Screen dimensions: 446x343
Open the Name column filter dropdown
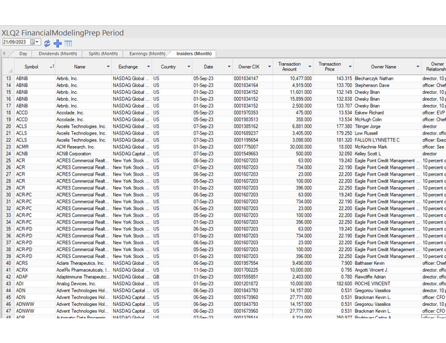point(108,67)
